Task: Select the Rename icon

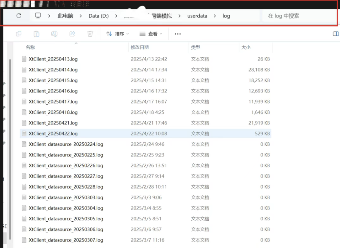Action: click(x=54, y=34)
